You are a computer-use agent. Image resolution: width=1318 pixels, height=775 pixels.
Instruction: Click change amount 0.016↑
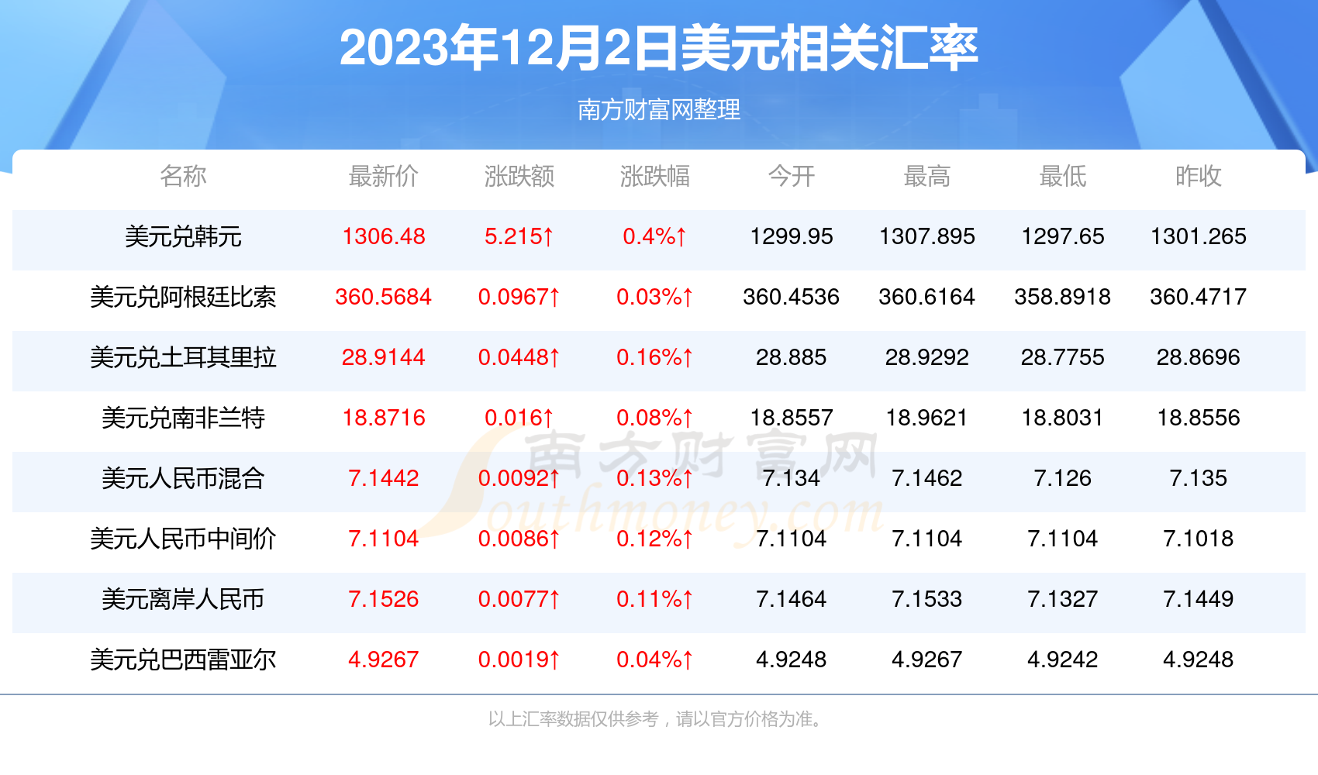[x=519, y=418]
